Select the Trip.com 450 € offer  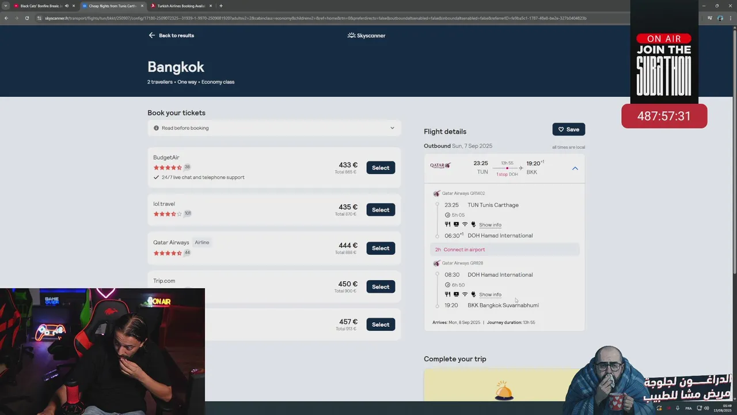click(x=381, y=286)
